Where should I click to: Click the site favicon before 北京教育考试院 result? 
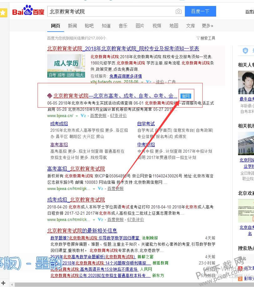pos(50,95)
